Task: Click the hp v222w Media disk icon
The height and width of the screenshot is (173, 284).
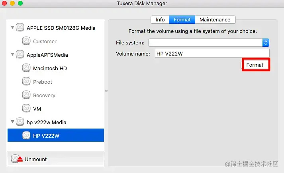Action: (x=20, y=122)
